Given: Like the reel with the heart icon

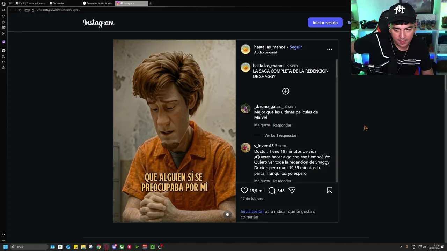Looking at the screenshot, I should click(244, 190).
